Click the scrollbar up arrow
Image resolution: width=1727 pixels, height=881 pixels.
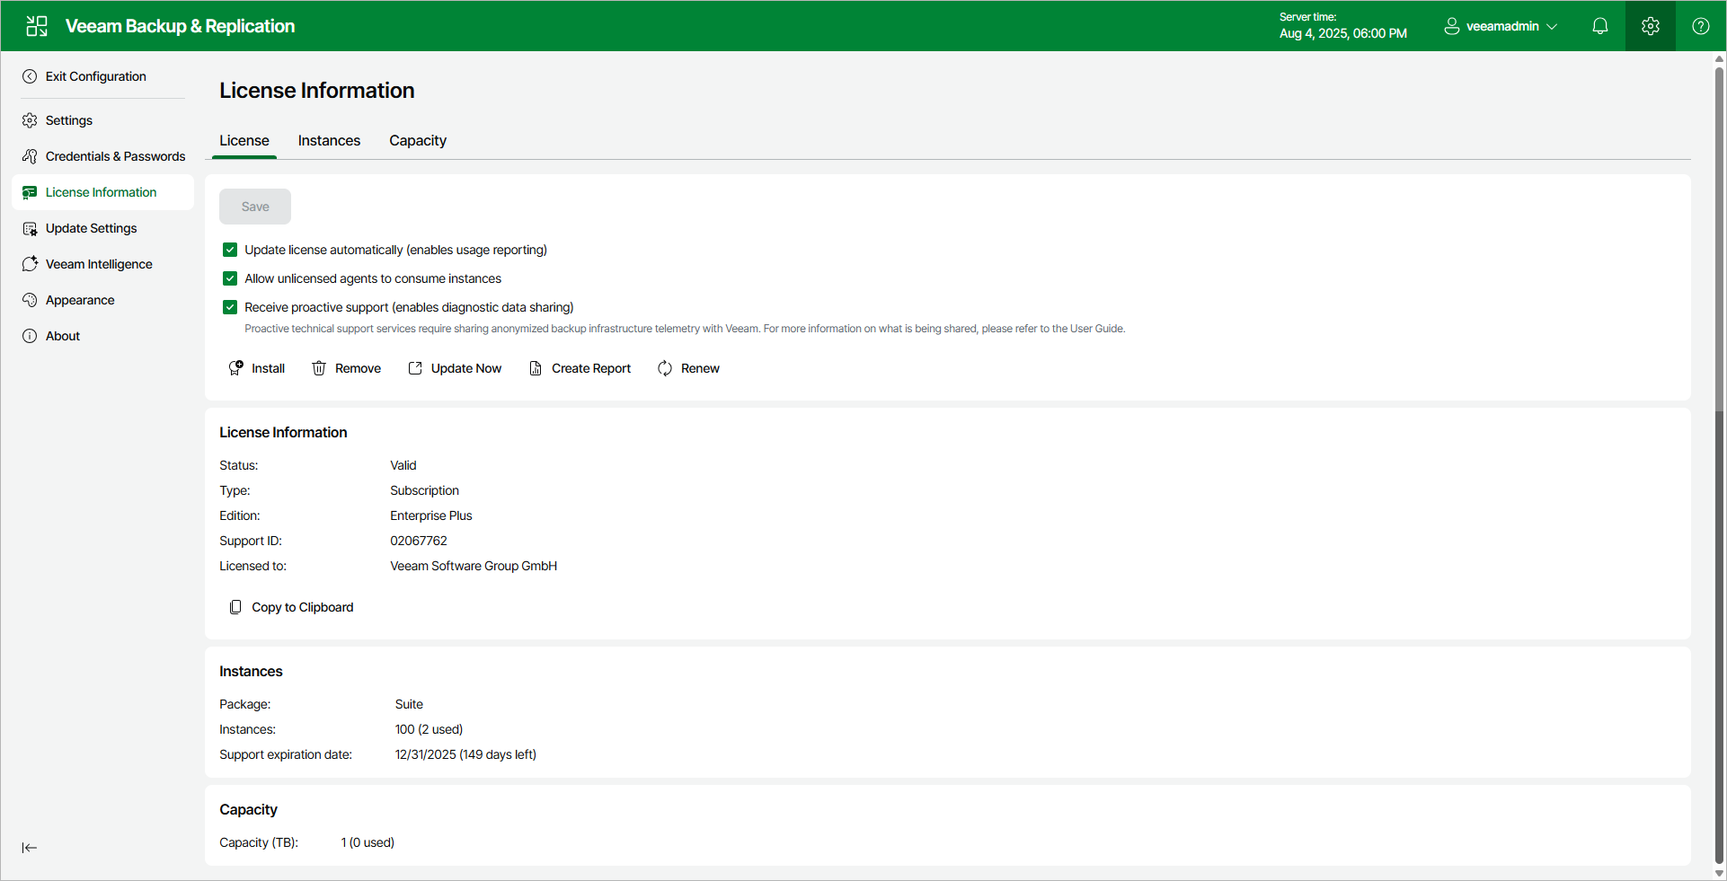click(x=1719, y=58)
